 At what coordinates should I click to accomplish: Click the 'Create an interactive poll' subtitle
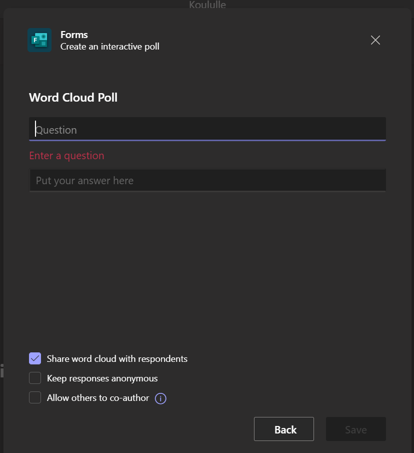pos(109,47)
